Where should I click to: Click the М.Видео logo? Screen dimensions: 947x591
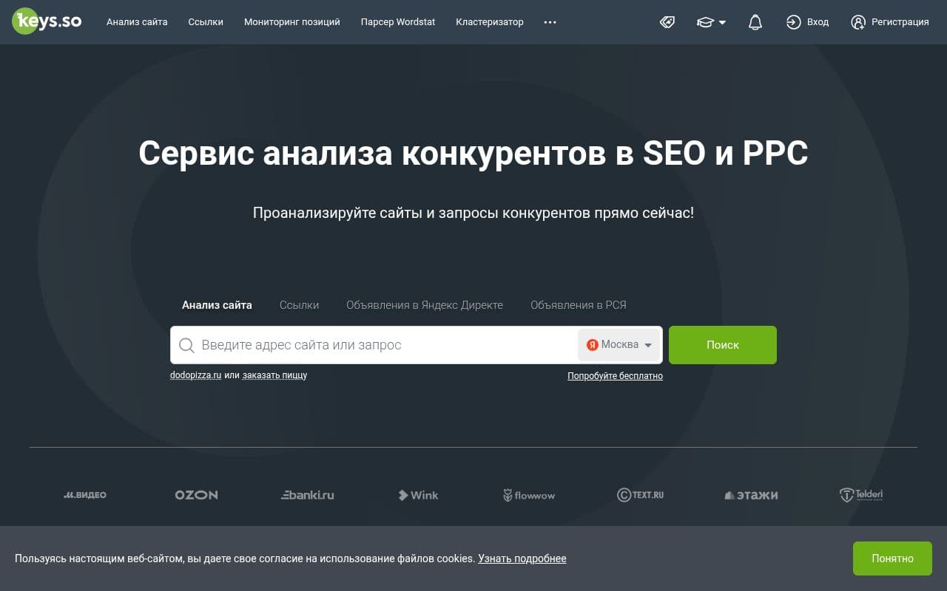(85, 495)
